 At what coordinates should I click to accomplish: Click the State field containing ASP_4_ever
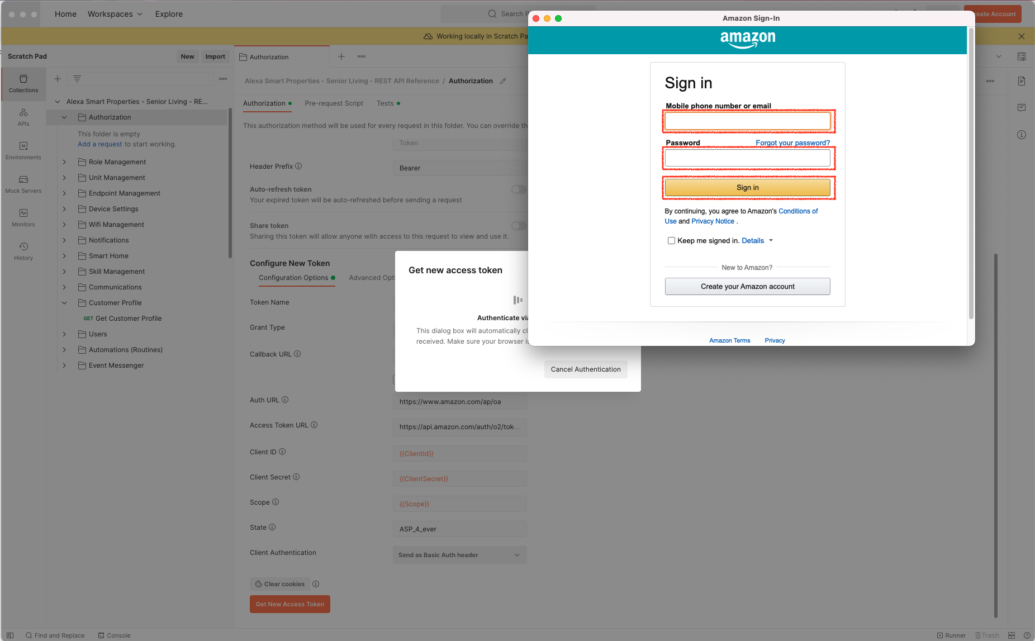(459, 529)
